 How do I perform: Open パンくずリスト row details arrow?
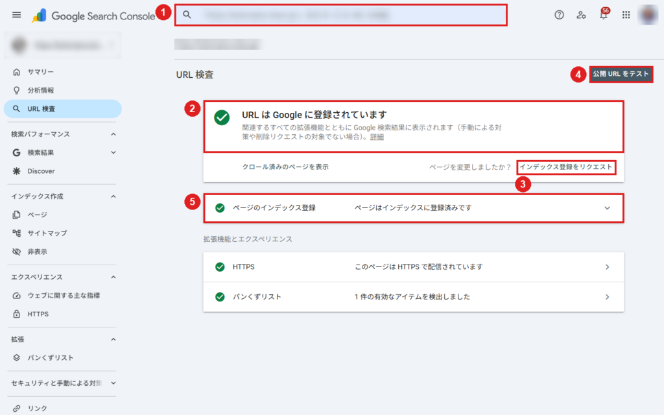click(x=607, y=297)
